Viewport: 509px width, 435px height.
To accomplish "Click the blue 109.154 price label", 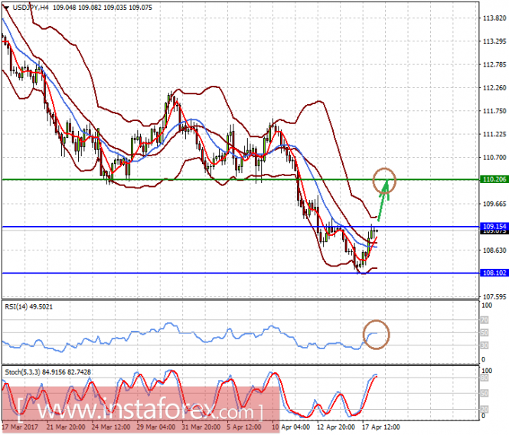I will (494, 226).
